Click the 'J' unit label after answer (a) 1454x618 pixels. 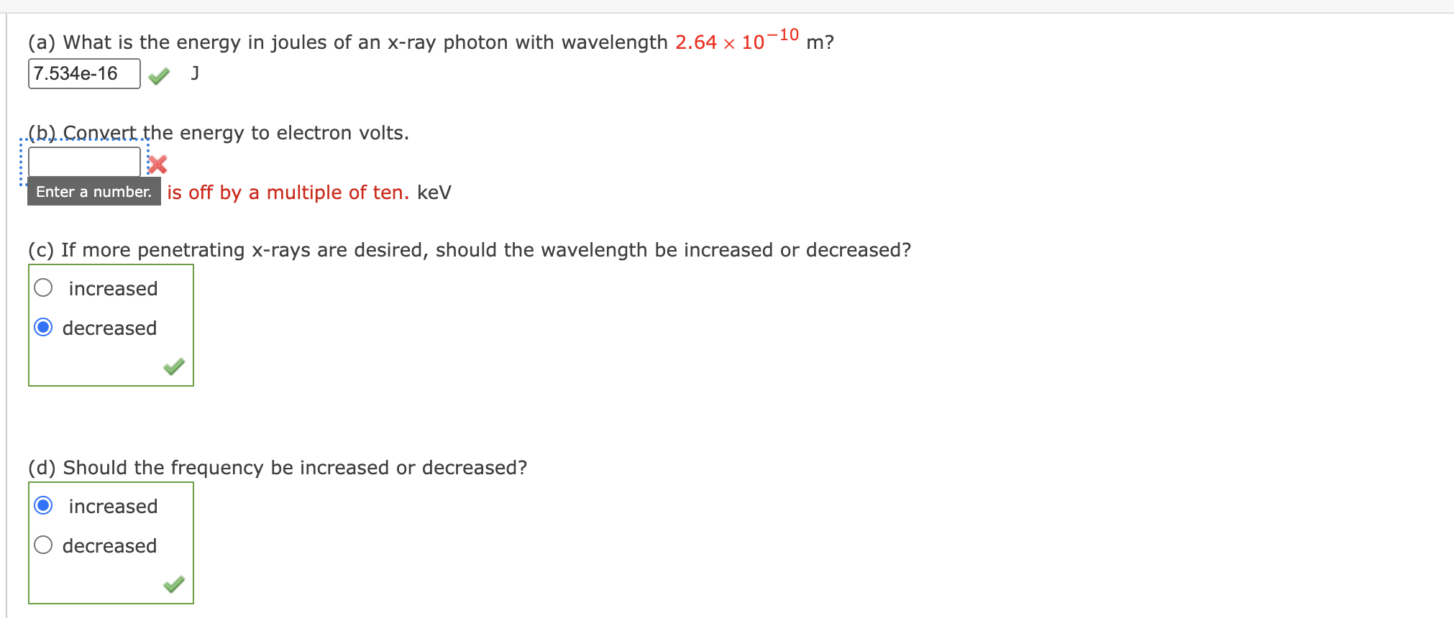(193, 73)
